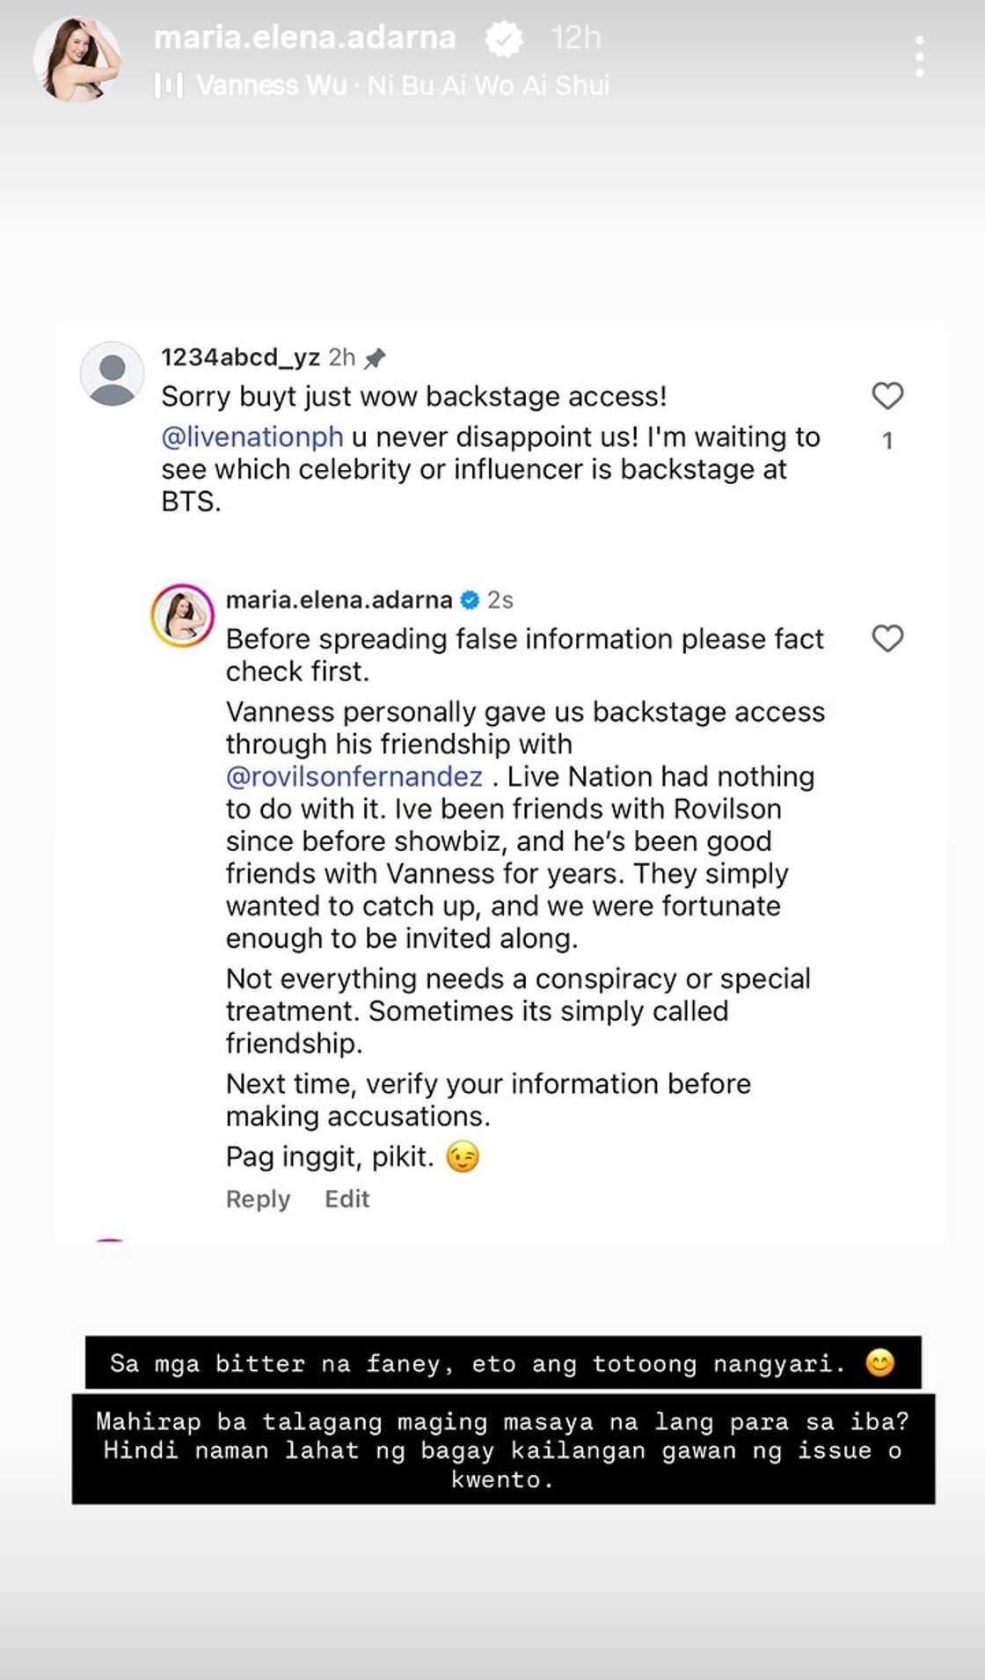Image resolution: width=985 pixels, height=1680 pixels.
Task: Tap the maria.elena.adarna name in the reply
Action: pyautogui.click(x=339, y=600)
